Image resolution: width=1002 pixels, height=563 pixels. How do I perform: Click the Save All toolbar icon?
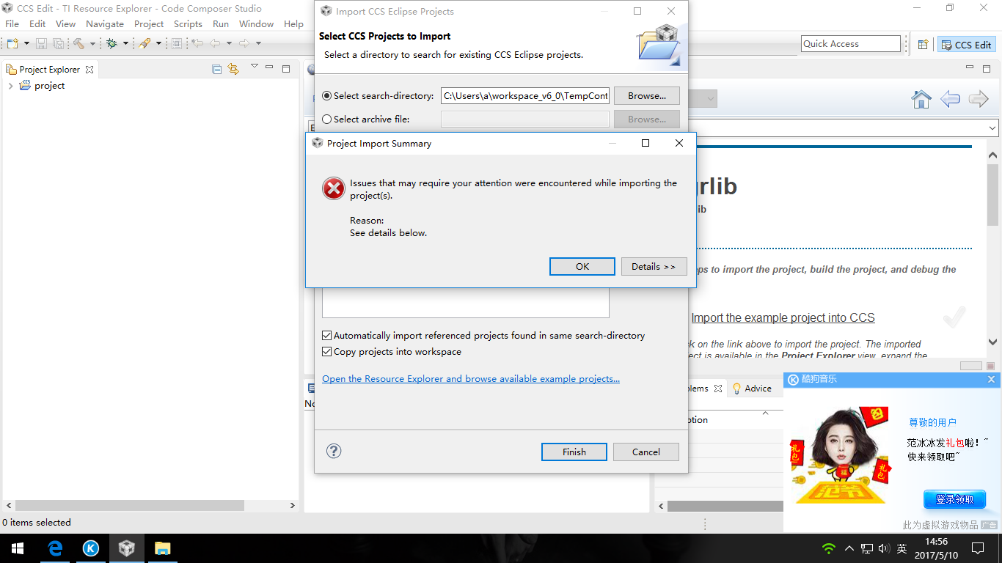point(58,44)
